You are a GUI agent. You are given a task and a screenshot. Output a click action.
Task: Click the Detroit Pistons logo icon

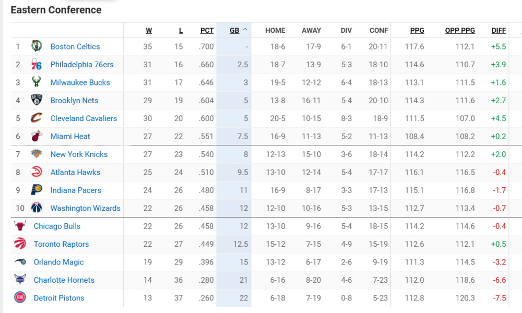coord(20,297)
